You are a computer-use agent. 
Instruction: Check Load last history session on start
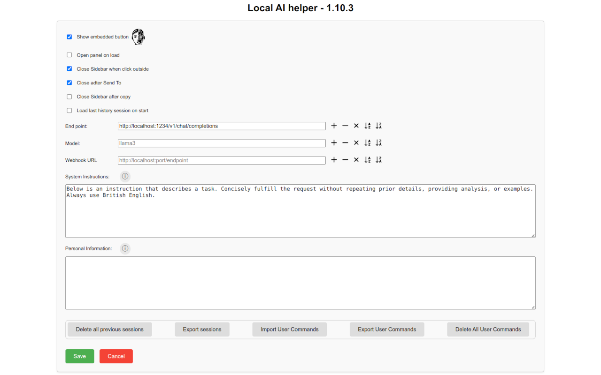point(69,110)
